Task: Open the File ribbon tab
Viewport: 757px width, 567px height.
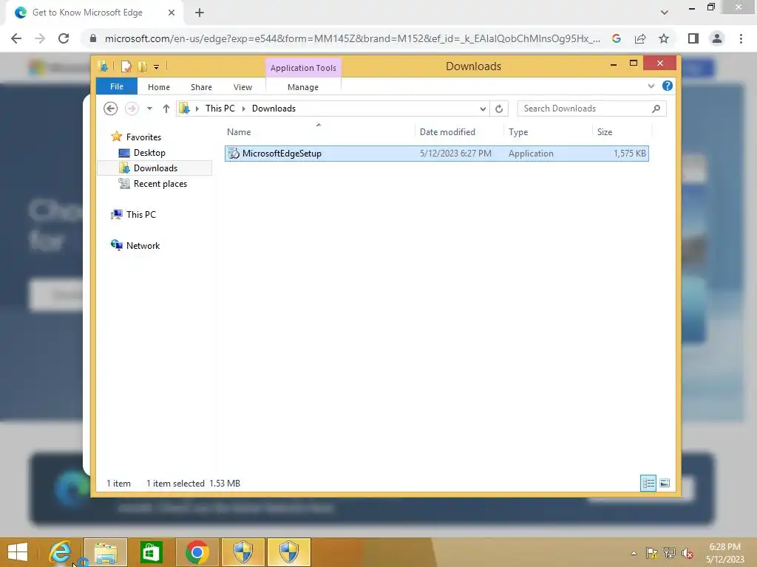Action: (116, 87)
